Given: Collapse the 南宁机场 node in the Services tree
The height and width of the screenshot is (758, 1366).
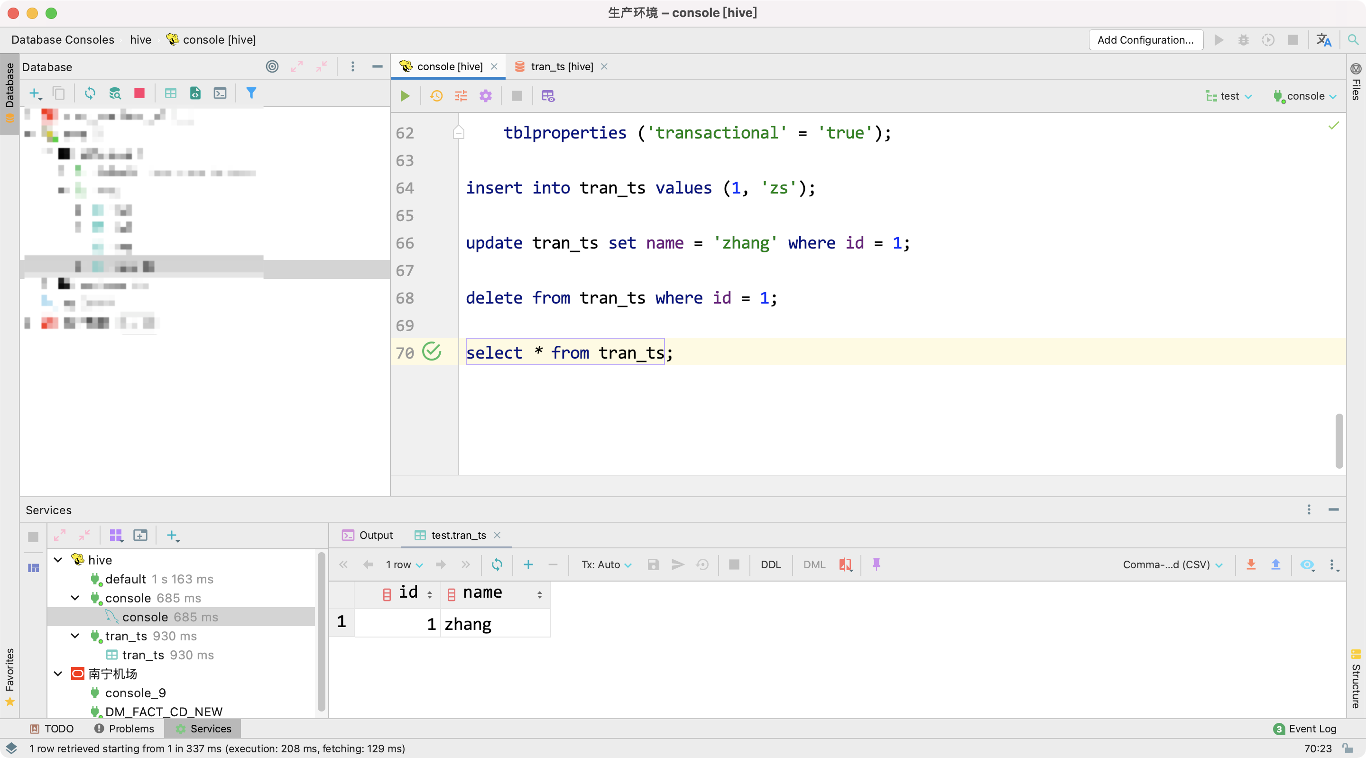Looking at the screenshot, I should tap(58, 674).
